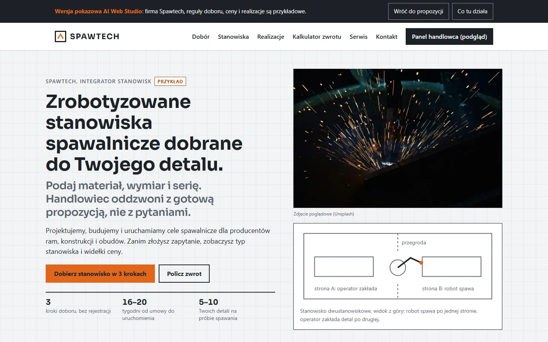Image resolution: width=548 pixels, height=342 pixels.
Task: Click the main headline Zrobotyzowane stanowiska
Action: pos(144,133)
